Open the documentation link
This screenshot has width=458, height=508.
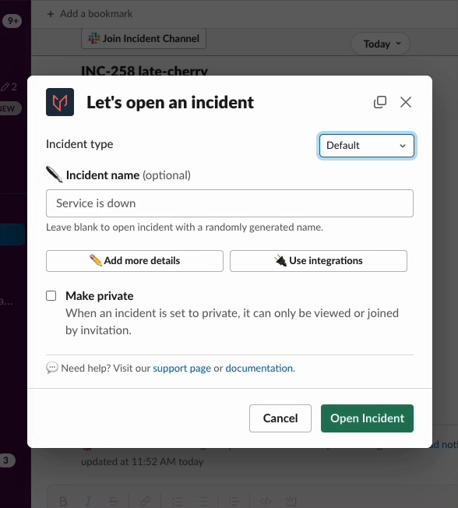[260, 369]
